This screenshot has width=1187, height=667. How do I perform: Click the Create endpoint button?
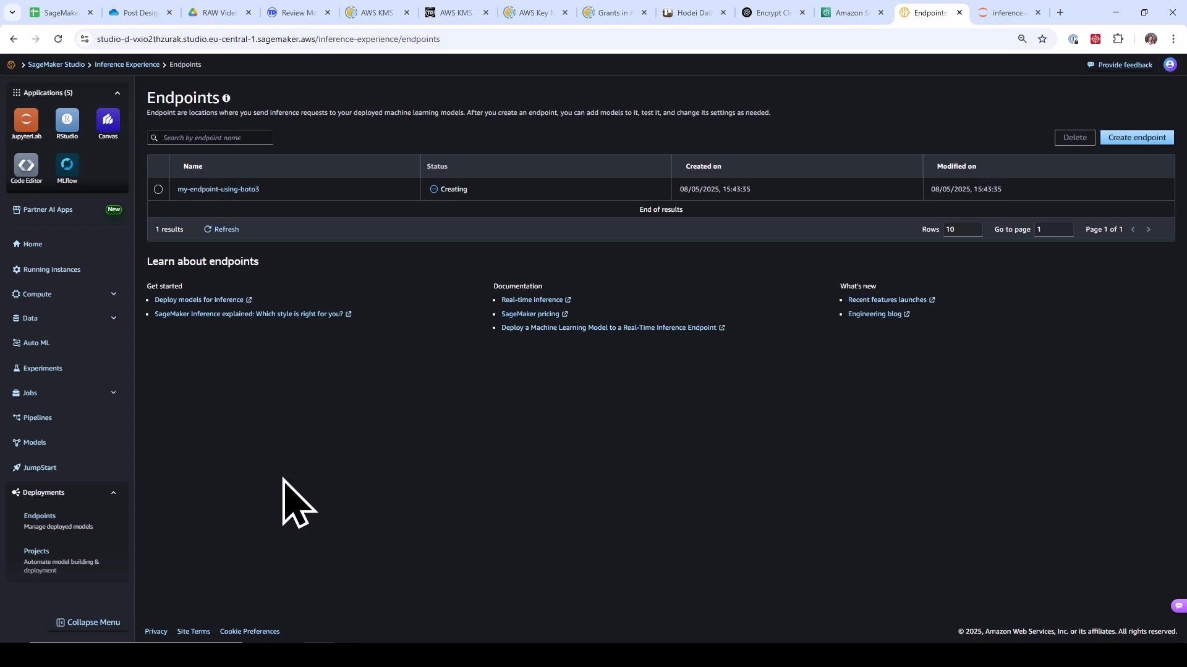pyautogui.click(x=1137, y=138)
